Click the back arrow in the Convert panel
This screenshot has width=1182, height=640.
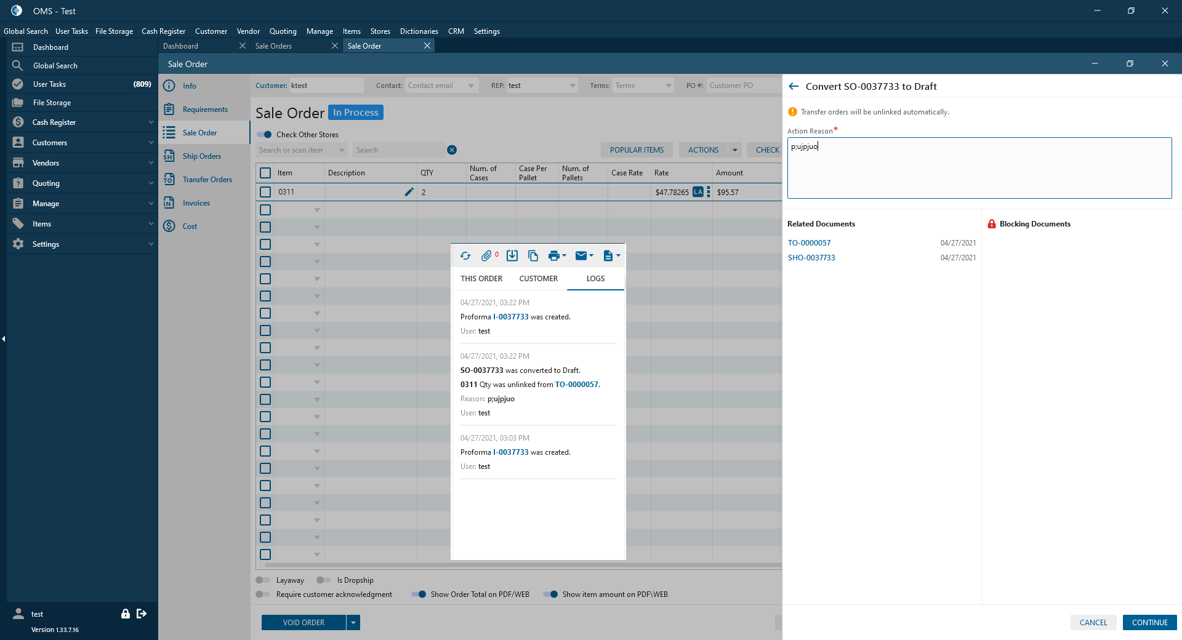(794, 87)
